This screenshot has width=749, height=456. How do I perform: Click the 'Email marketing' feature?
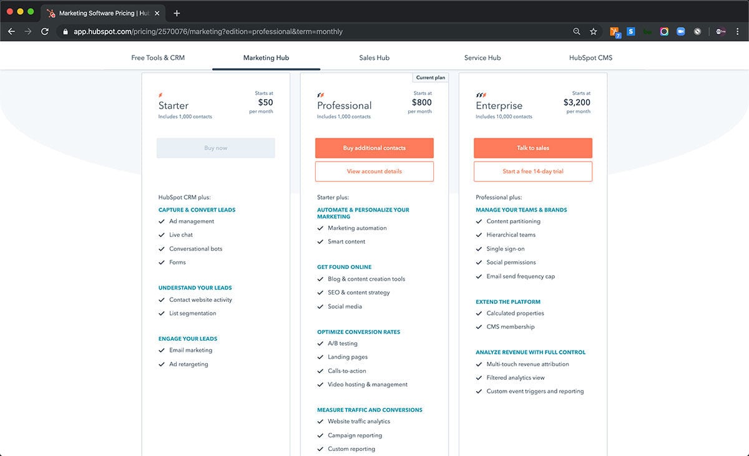(x=191, y=351)
